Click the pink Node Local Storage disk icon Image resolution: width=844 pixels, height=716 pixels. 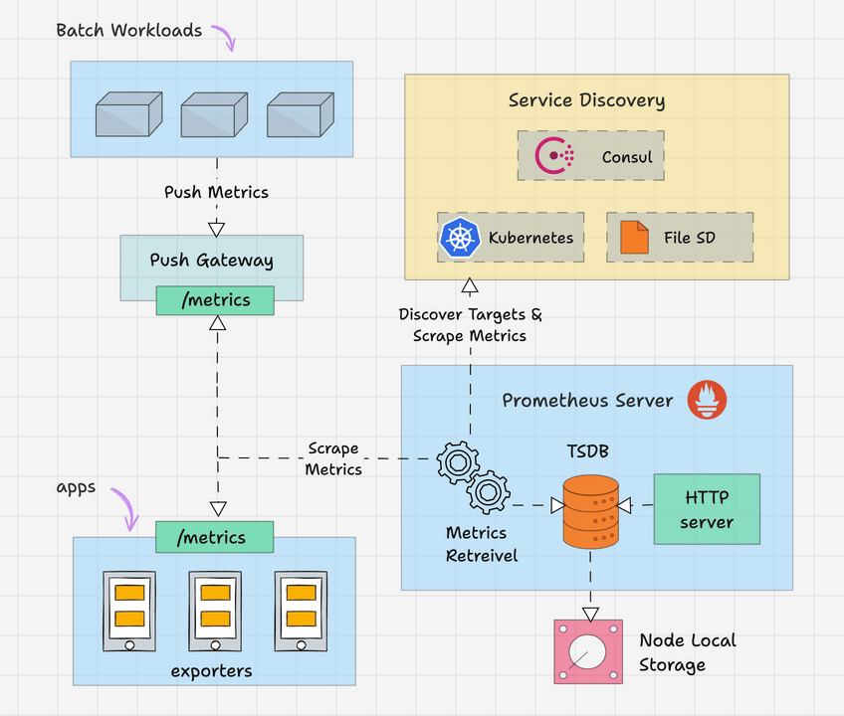(586, 651)
